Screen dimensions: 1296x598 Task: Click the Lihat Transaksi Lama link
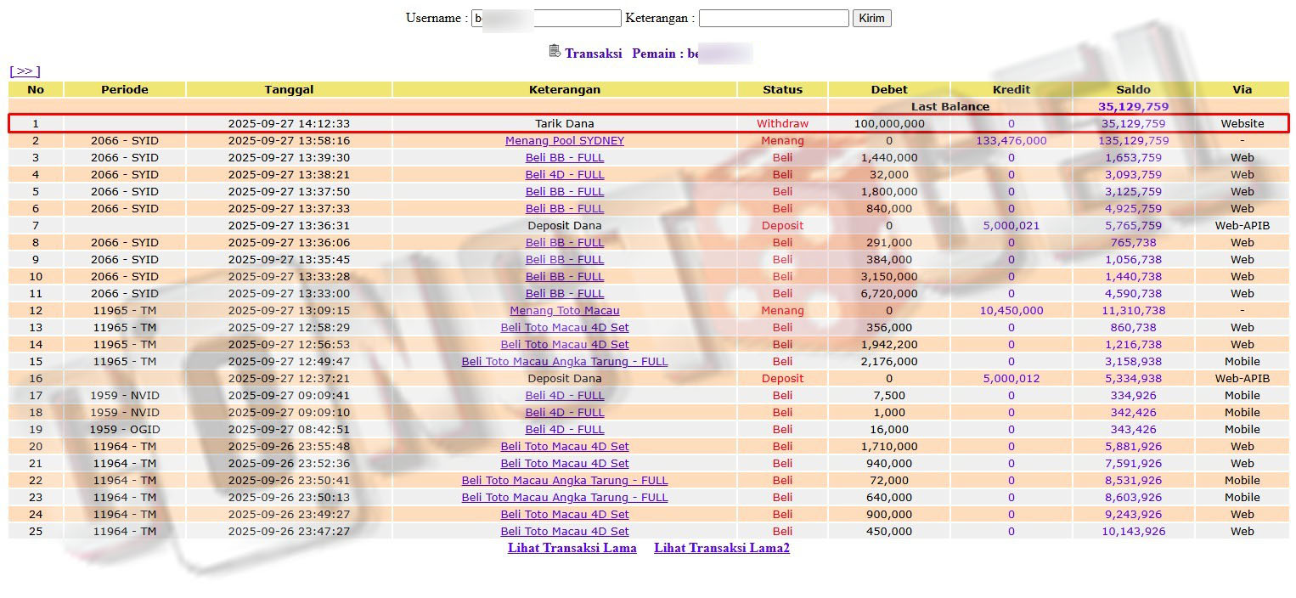pos(572,548)
